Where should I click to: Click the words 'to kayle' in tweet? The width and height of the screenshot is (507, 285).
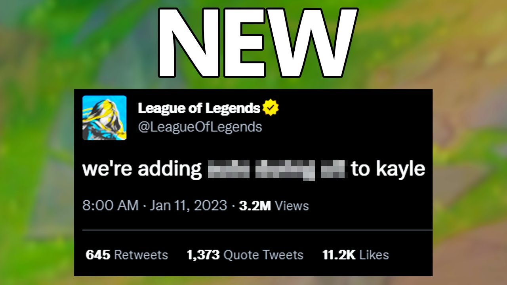click(388, 169)
